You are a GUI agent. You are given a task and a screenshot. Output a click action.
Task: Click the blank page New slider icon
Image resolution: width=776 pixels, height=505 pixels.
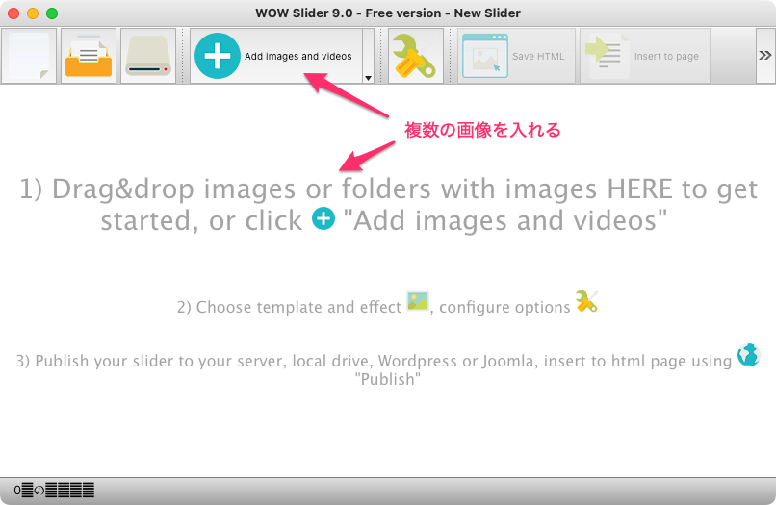point(30,56)
